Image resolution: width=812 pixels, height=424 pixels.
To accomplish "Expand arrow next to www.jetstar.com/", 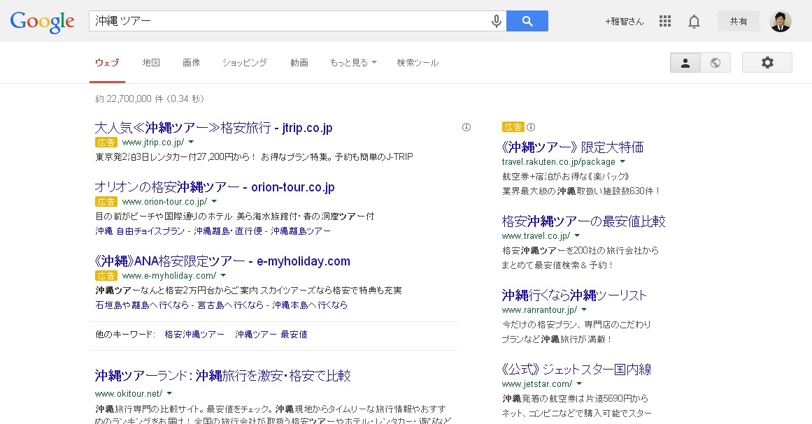I will [579, 383].
